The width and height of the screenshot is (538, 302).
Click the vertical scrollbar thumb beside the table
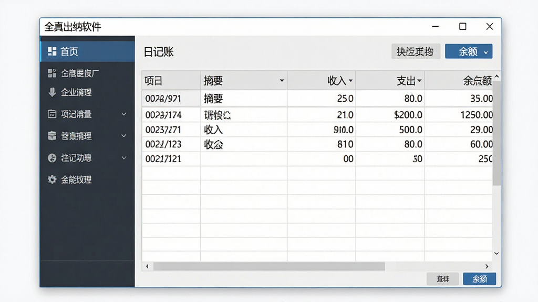(x=496, y=133)
